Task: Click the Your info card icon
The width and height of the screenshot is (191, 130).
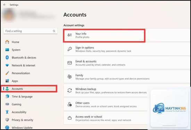Action: 70,35
